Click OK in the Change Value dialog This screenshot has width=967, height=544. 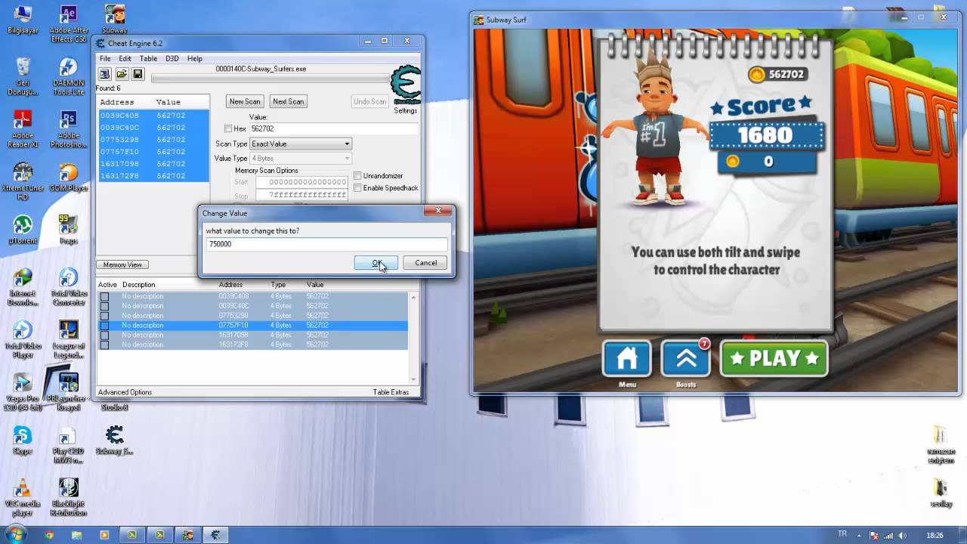pyautogui.click(x=376, y=263)
